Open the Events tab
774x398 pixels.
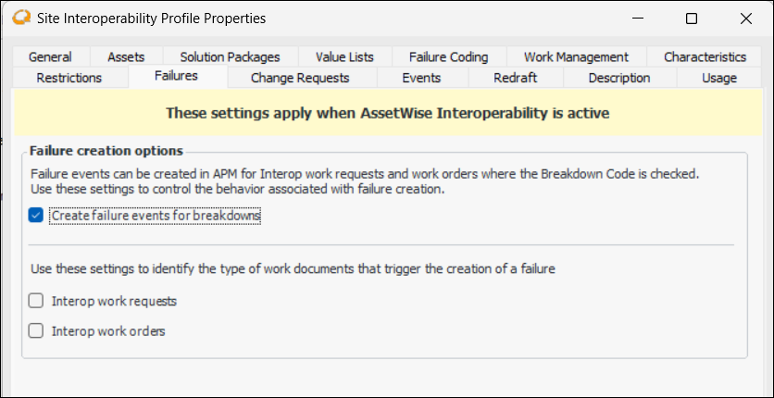[421, 78]
